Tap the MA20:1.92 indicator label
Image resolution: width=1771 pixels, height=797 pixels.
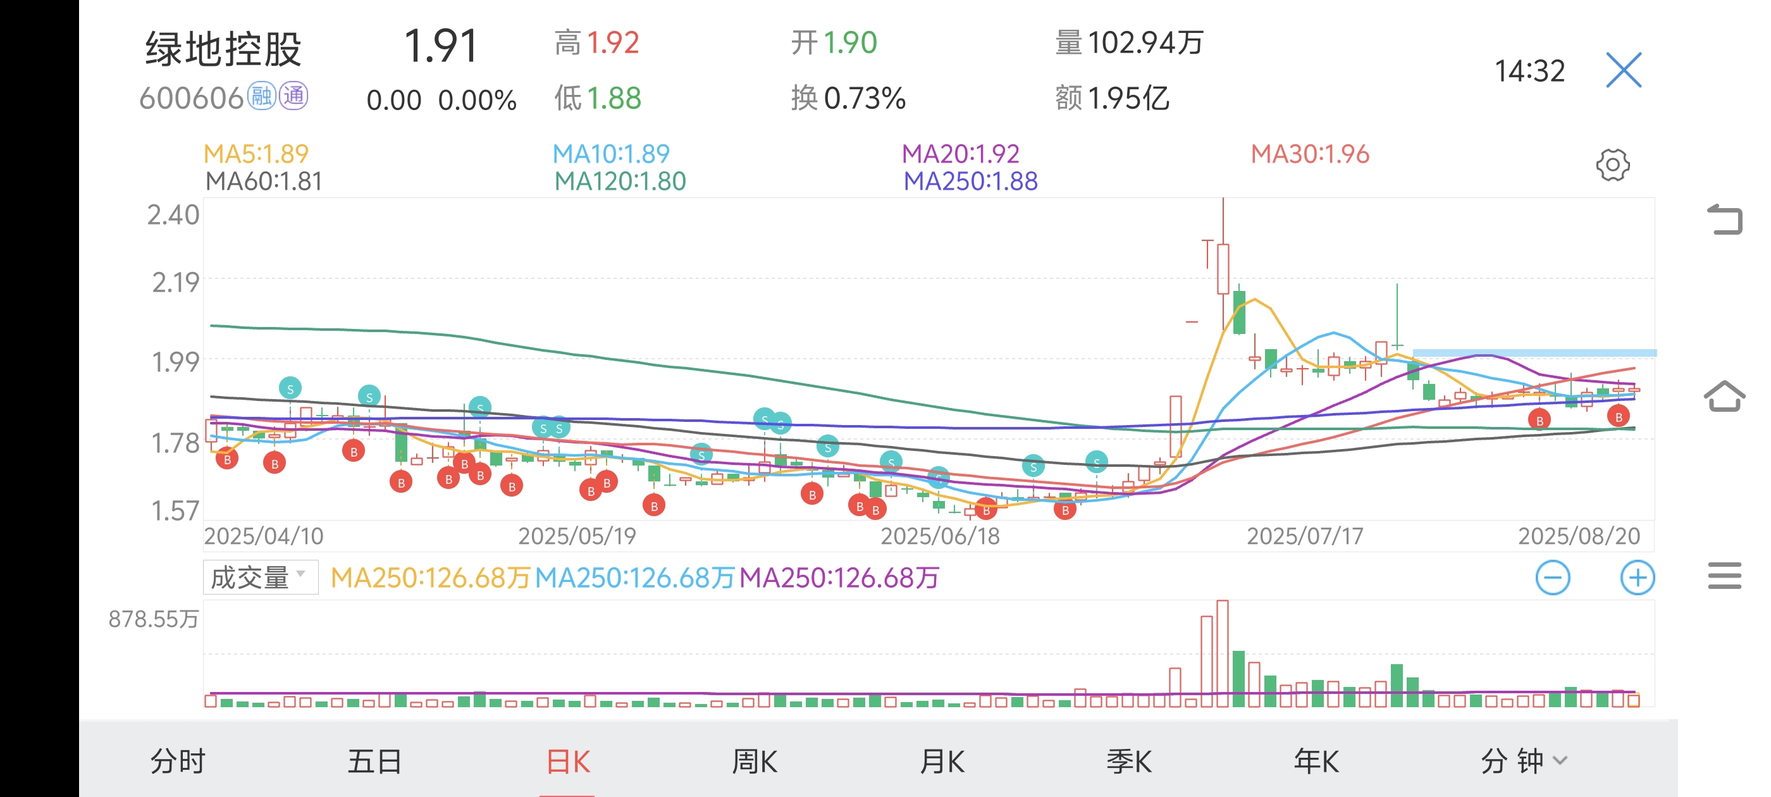click(960, 153)
